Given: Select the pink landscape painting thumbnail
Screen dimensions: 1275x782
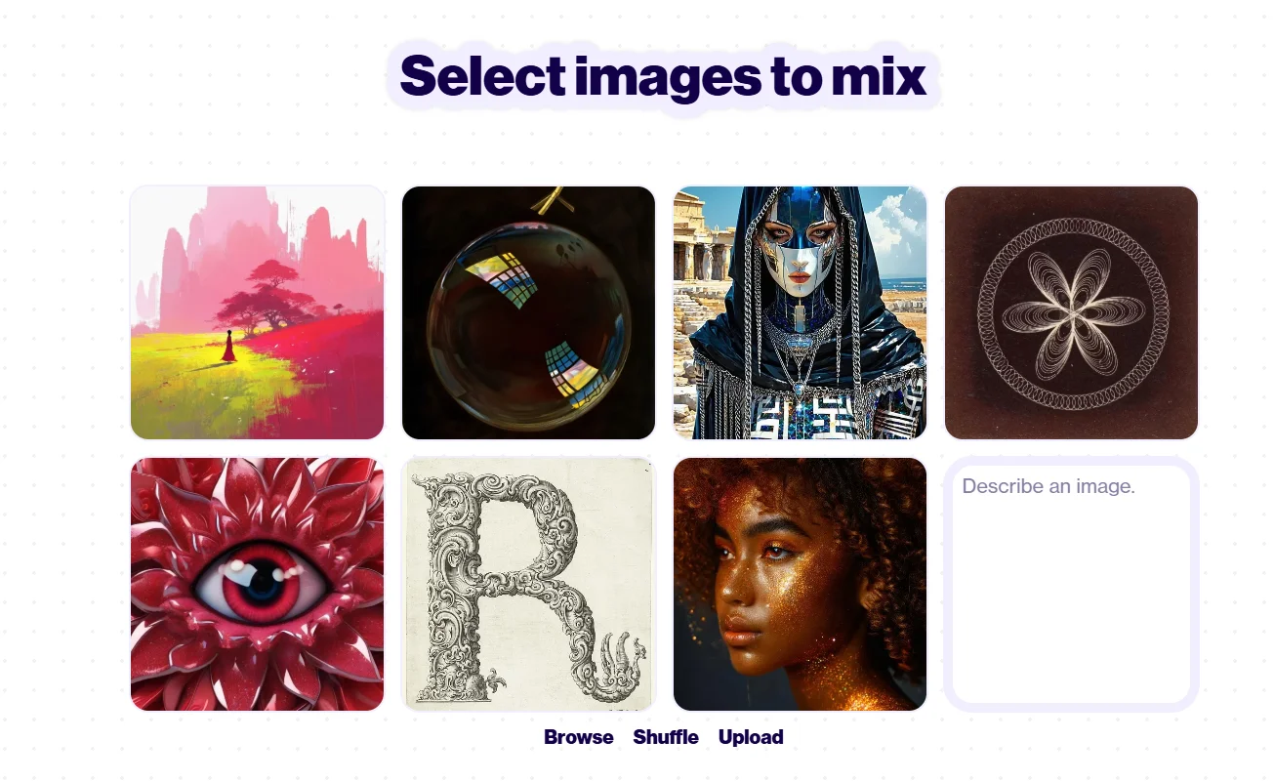Looking at the screenshot, I should pos(258,312).
